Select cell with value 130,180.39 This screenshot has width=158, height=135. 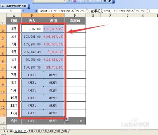tap(32, 67)
